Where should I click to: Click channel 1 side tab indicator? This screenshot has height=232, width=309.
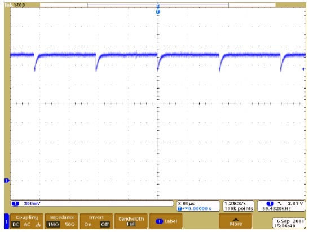pyautogui.click(x=6, y=221)
